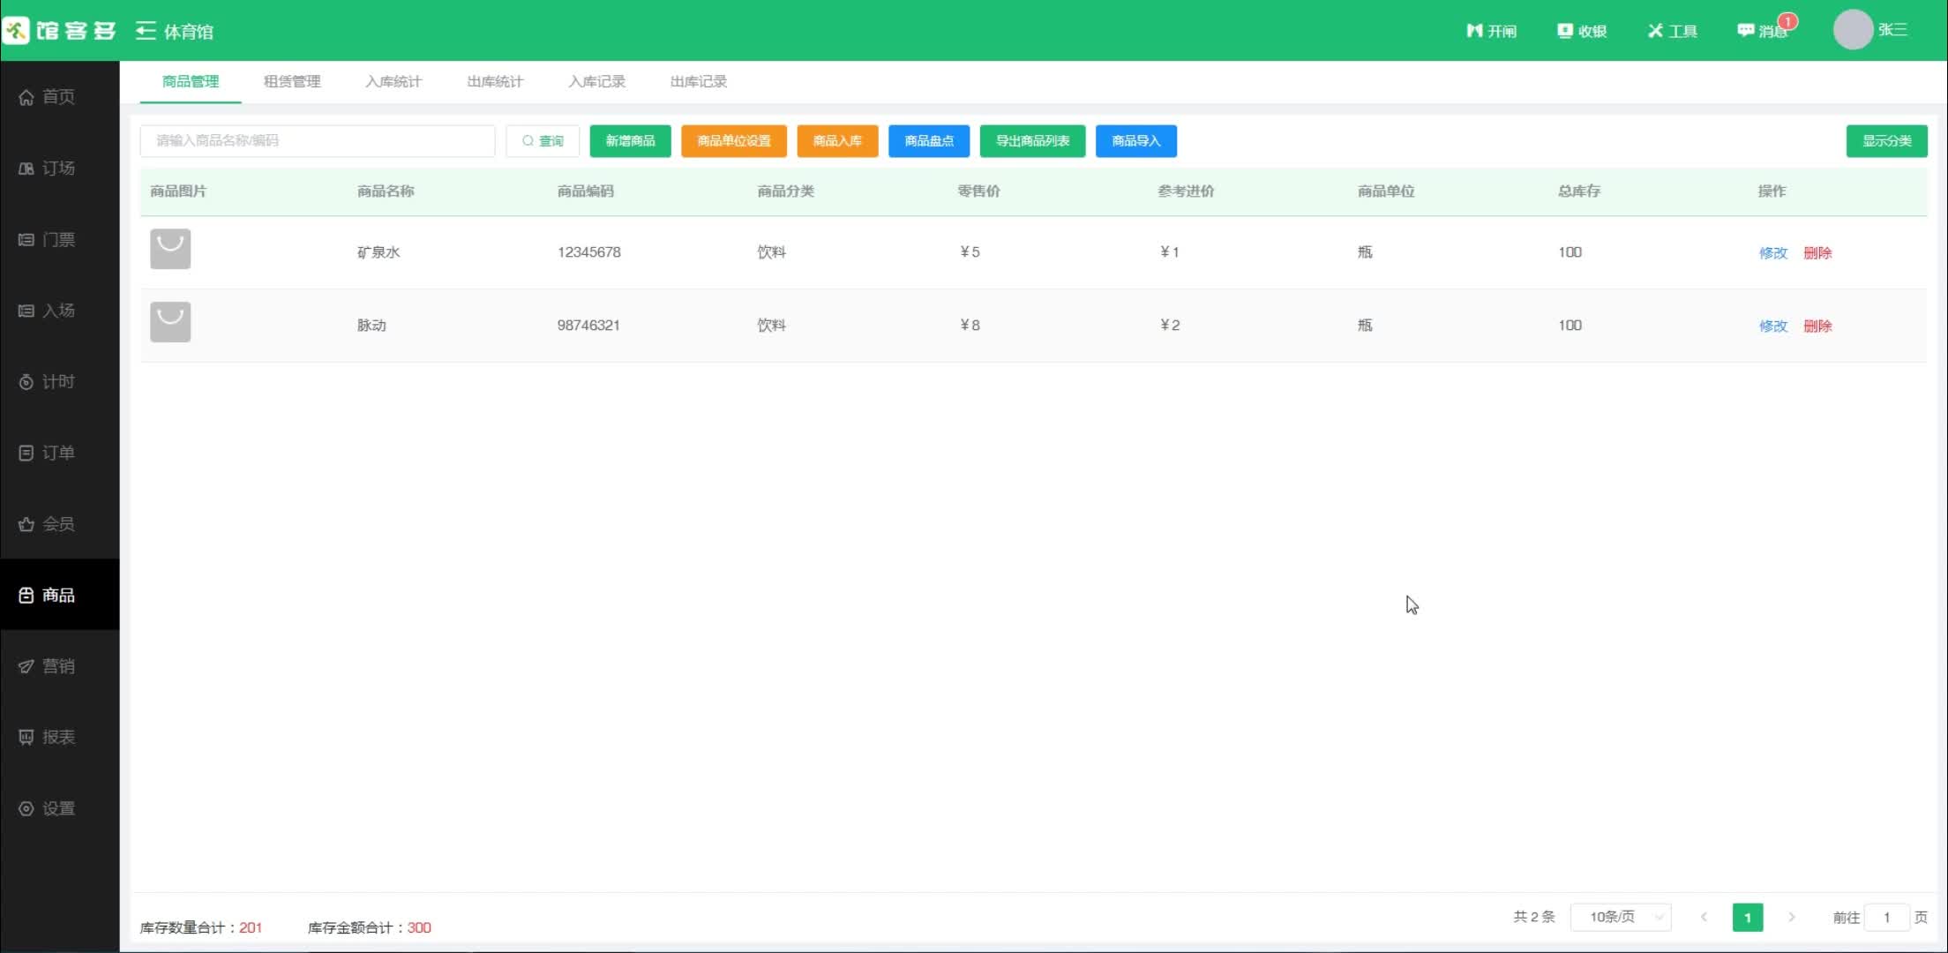Switch to the 出库记录 tab

pos(698,81)
